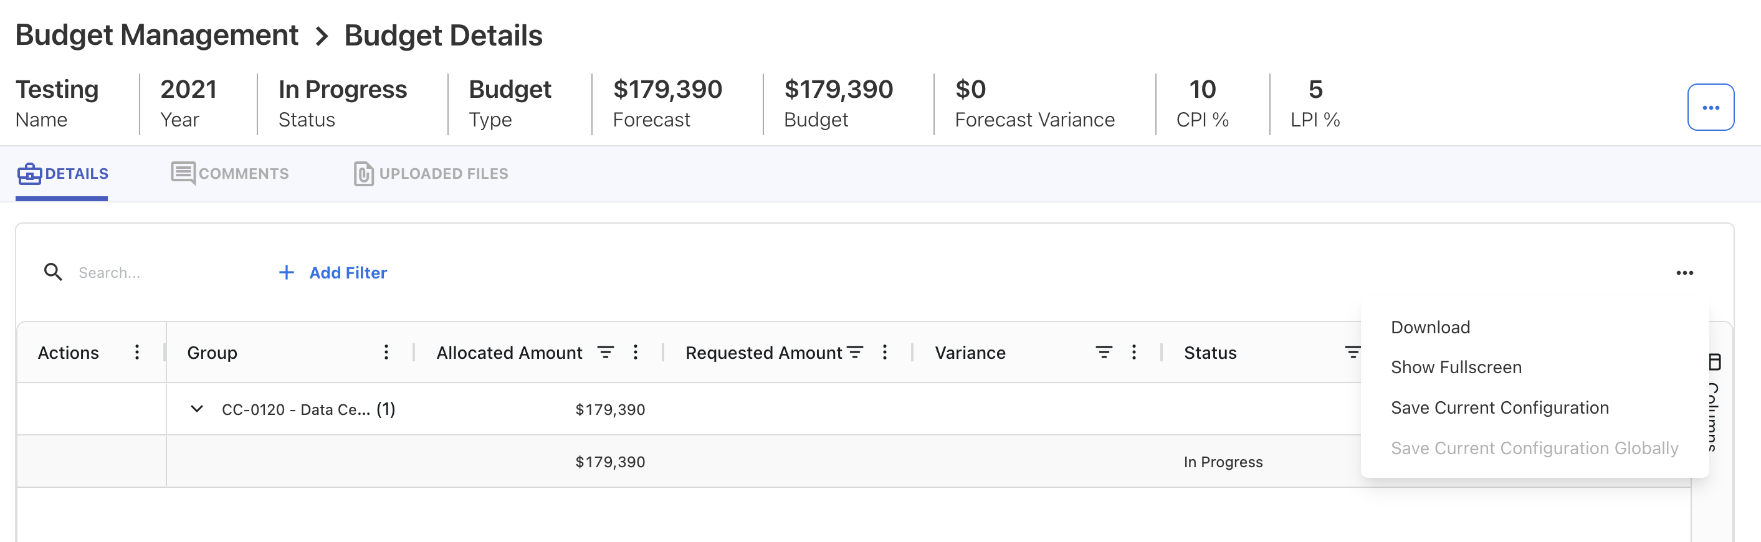Click the Requested Amount filter icon
Image resolution: width=1761 pixels, height=542 pixels.
(x=854, y=352)
